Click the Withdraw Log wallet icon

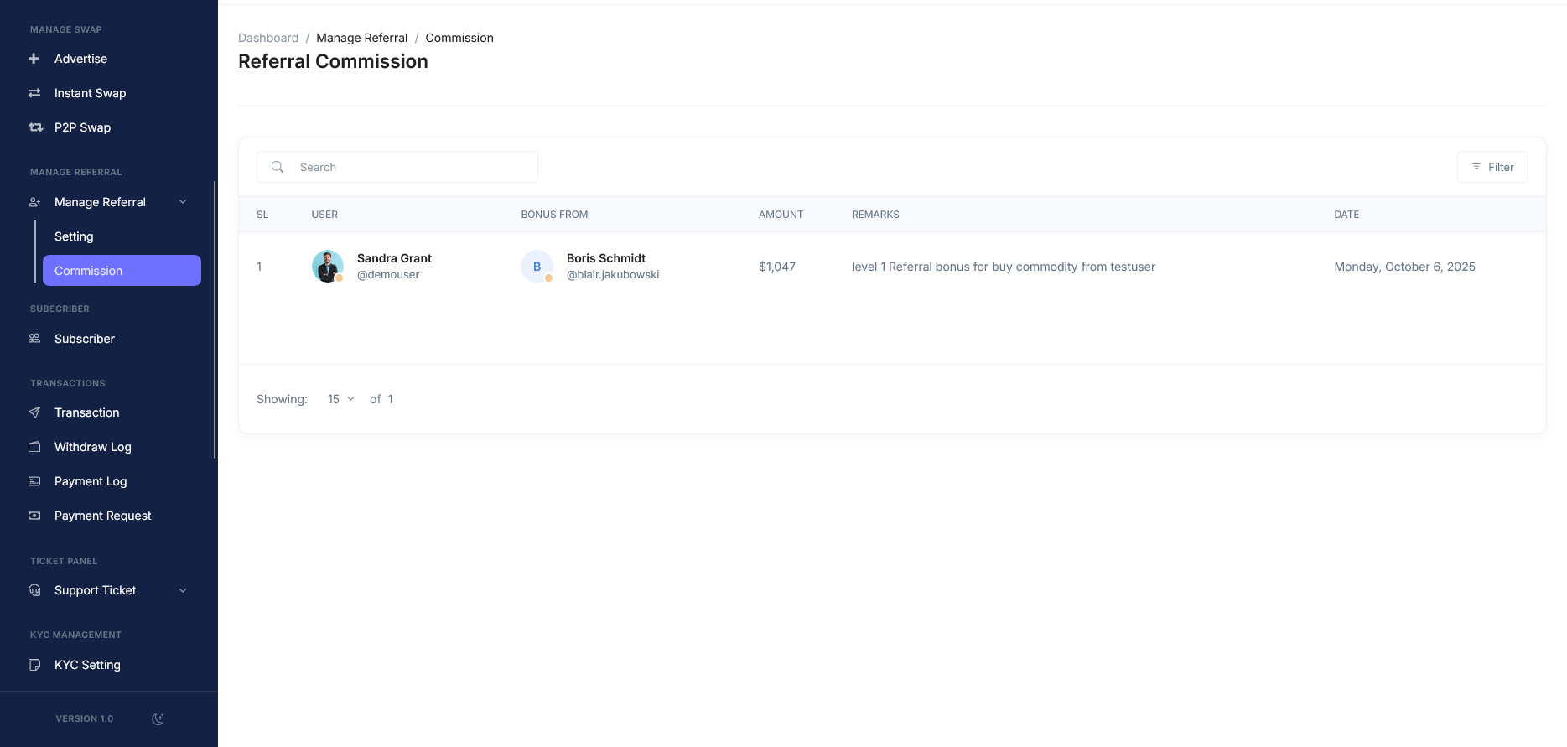tap(34, 447)
